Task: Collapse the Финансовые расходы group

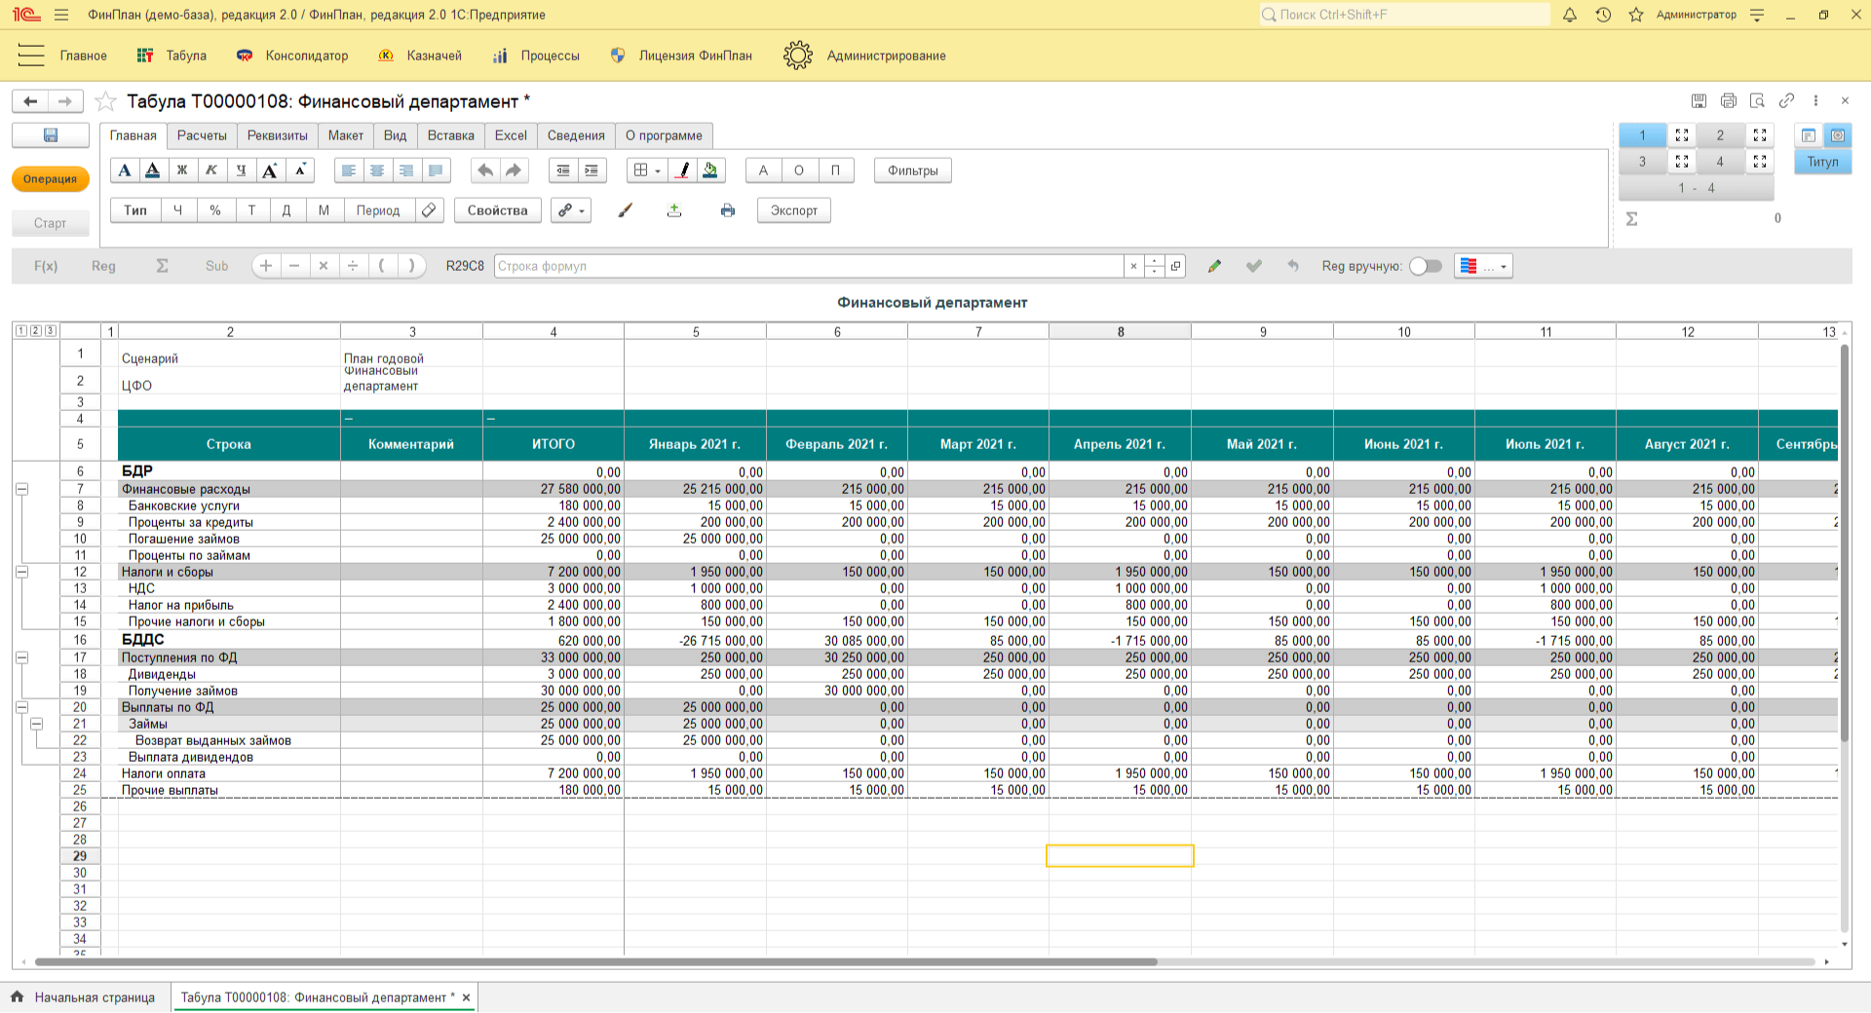Action: 21,489
